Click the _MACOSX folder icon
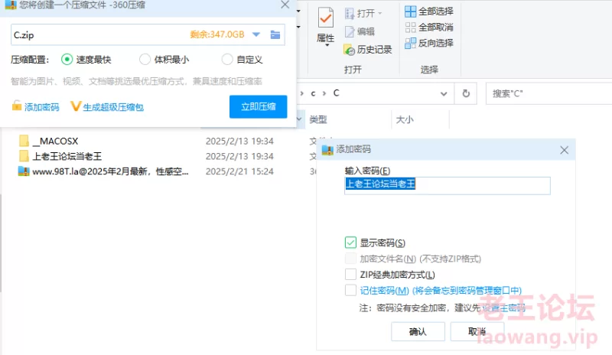Viewport: 612px width, 355px height. [24, 141]
